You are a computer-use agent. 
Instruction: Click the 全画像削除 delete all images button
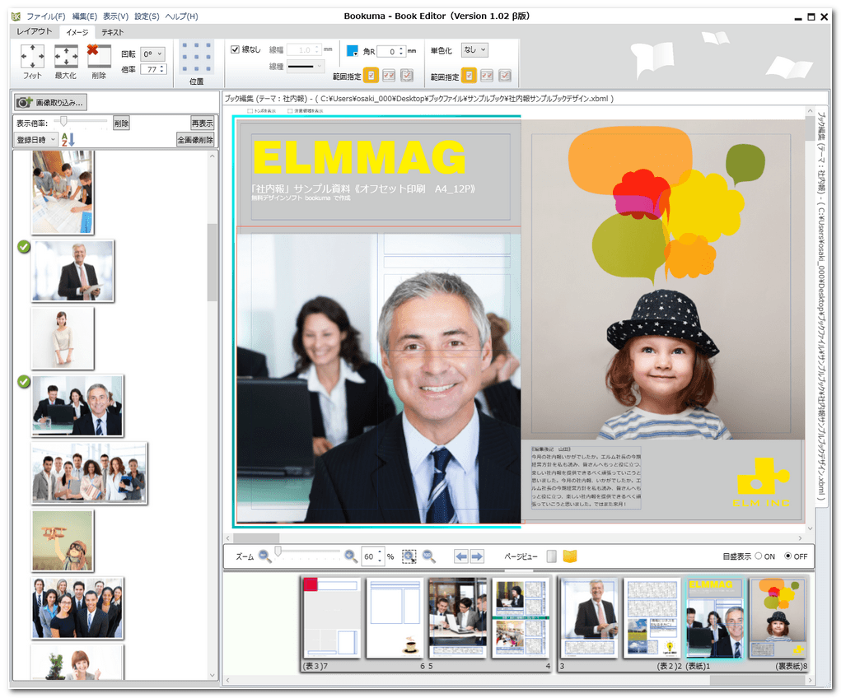click(195, 140)
